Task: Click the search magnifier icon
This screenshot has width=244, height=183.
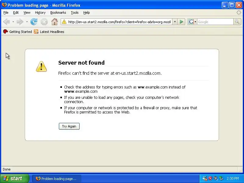Action: 237,22
